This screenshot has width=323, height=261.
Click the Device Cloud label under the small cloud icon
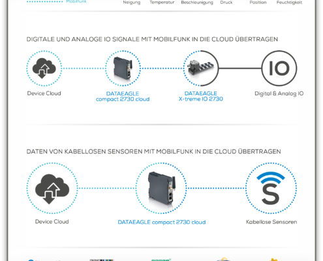[44, 93]
